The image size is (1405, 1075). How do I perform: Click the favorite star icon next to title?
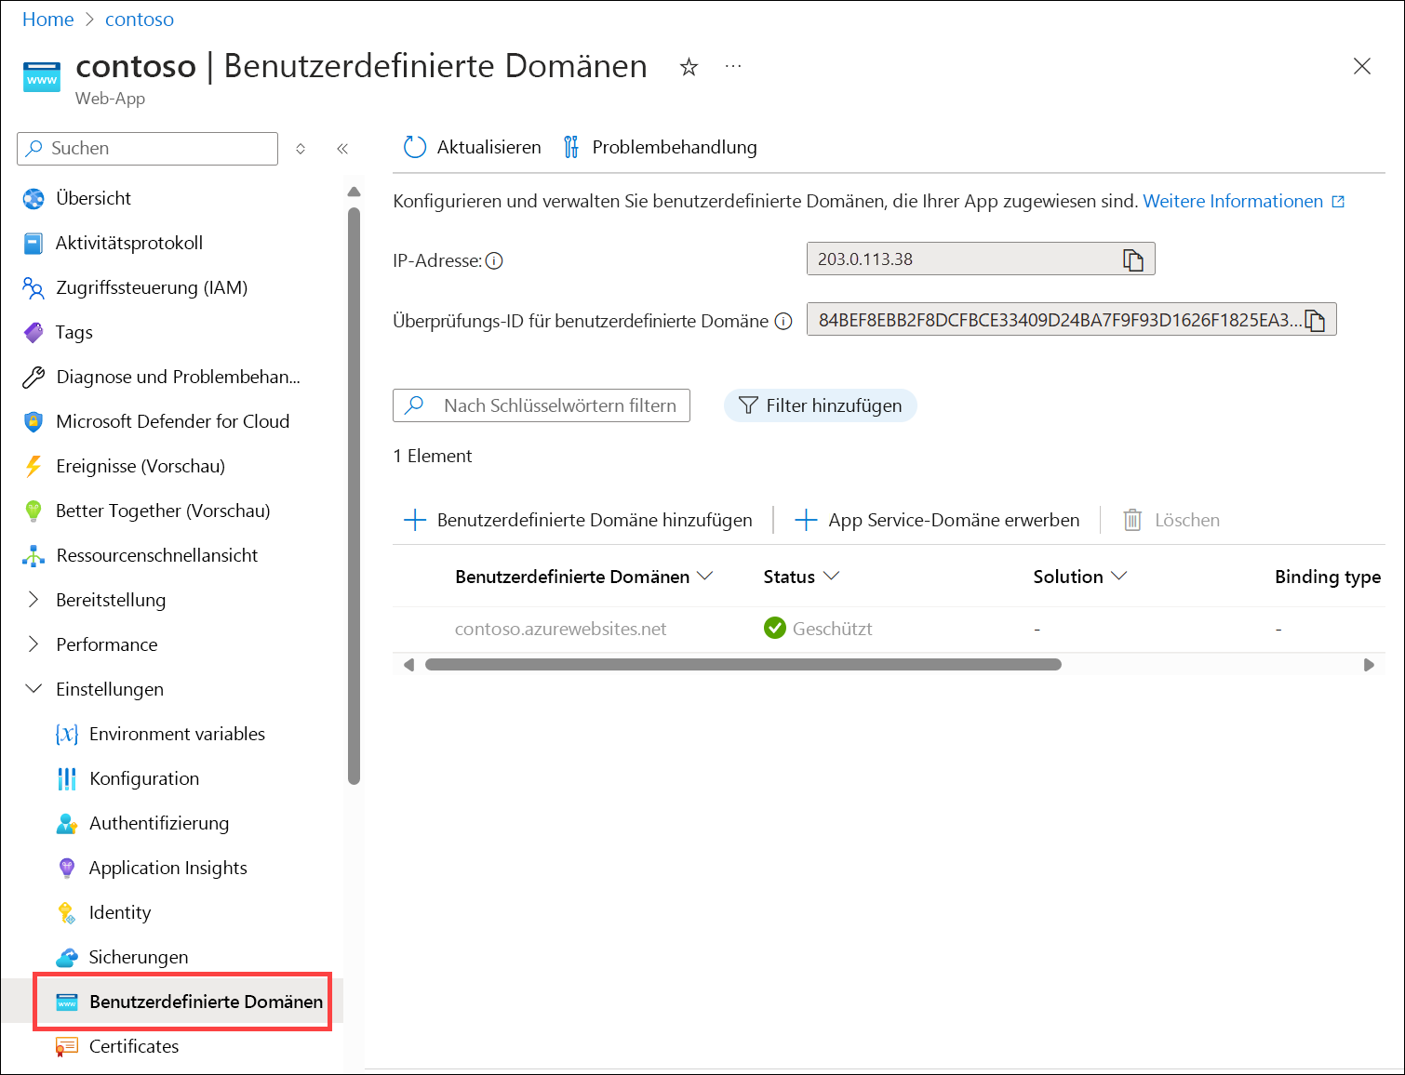pos(689,67)
